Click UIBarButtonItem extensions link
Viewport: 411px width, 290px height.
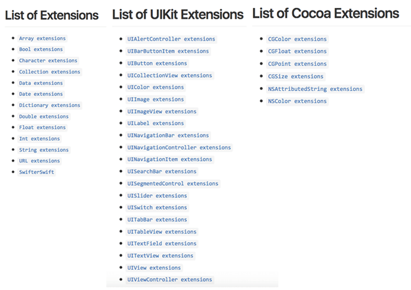click(x=168, y=51)
